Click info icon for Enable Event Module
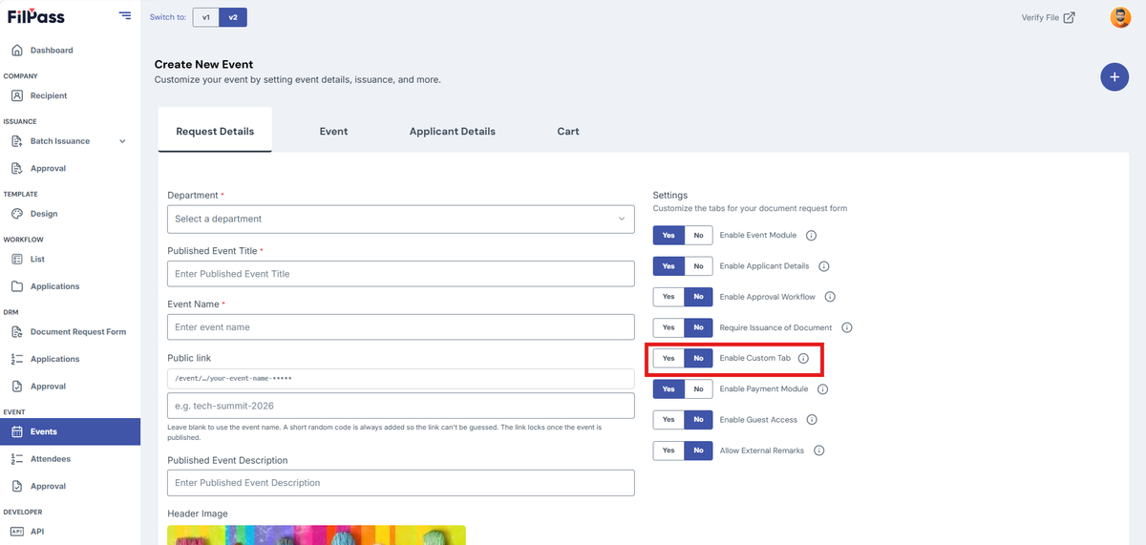The image size is (1146, 545). (812, 235)
